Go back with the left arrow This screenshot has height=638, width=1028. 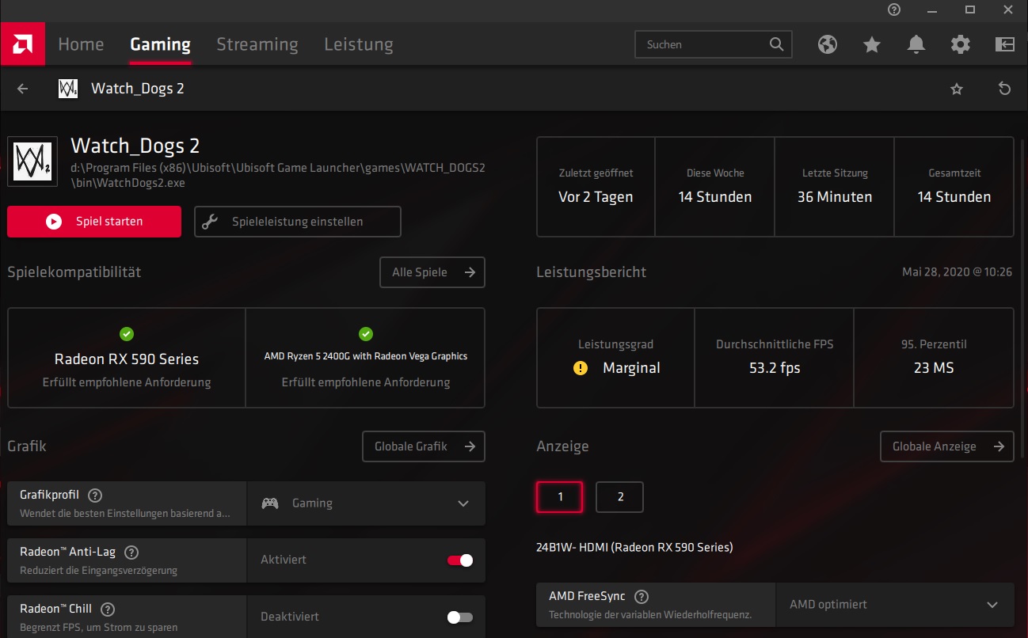(22, 89)
